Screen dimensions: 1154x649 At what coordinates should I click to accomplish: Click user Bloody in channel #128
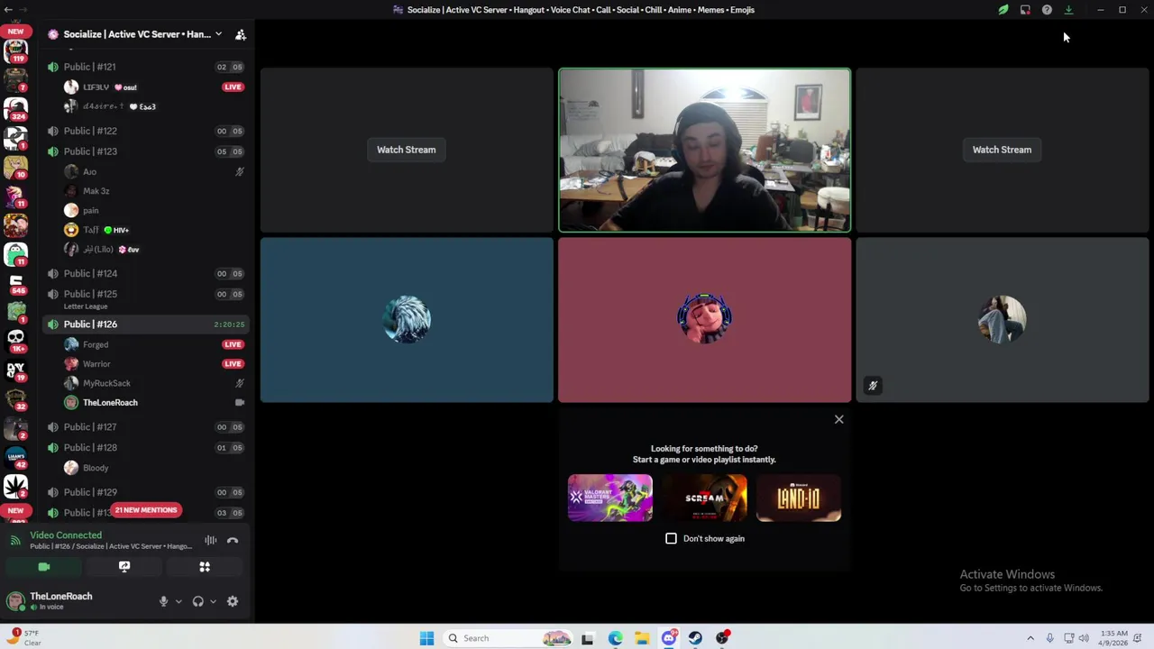pyautogui.click(x=154, y=468)
